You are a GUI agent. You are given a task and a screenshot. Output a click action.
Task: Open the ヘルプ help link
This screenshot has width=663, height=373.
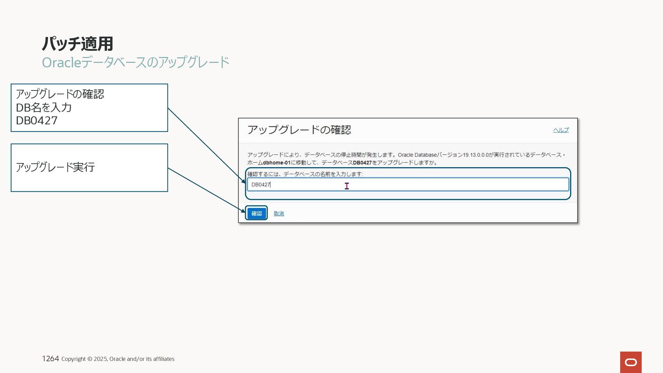pos(561,130)
